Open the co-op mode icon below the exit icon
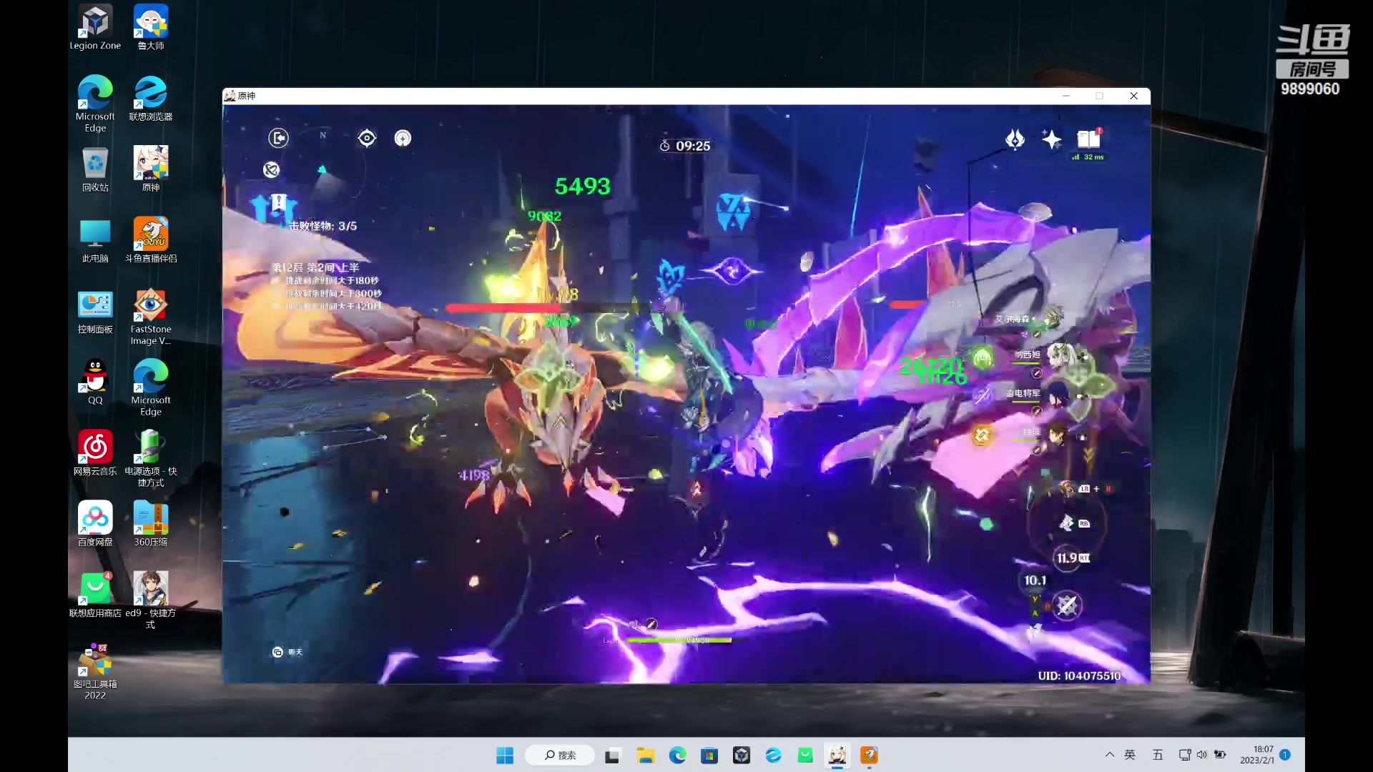The height and width of the screenshot is (772, 1373). coord(271,169)
